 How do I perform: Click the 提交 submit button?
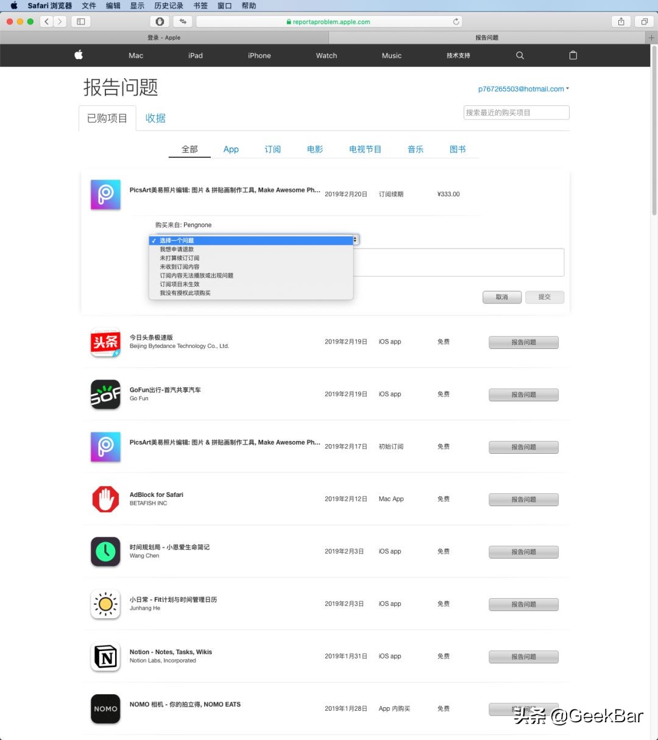(544, 297)
